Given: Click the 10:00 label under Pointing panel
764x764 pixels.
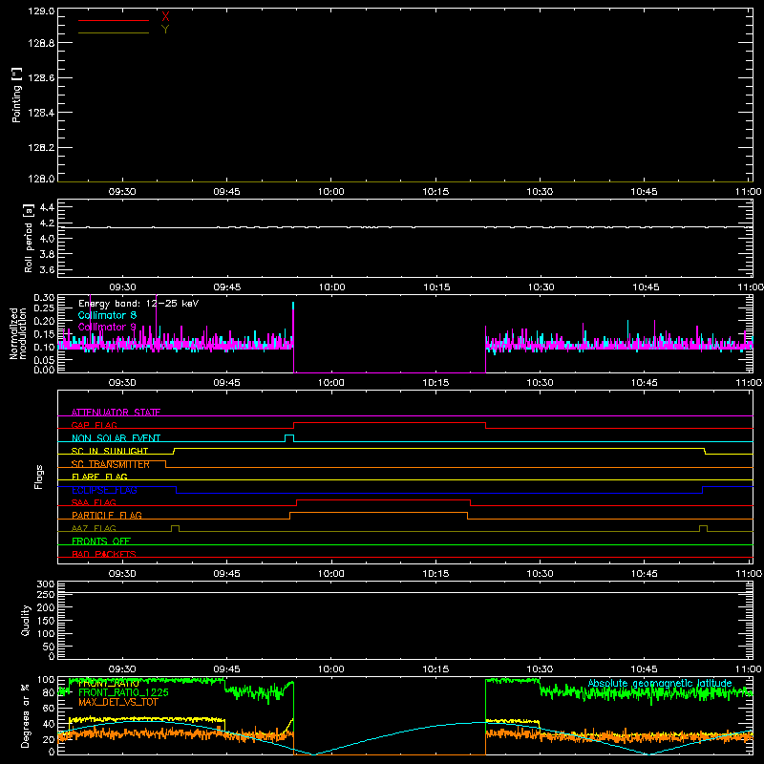Looking at the screenshot, I should click(330, 192).
